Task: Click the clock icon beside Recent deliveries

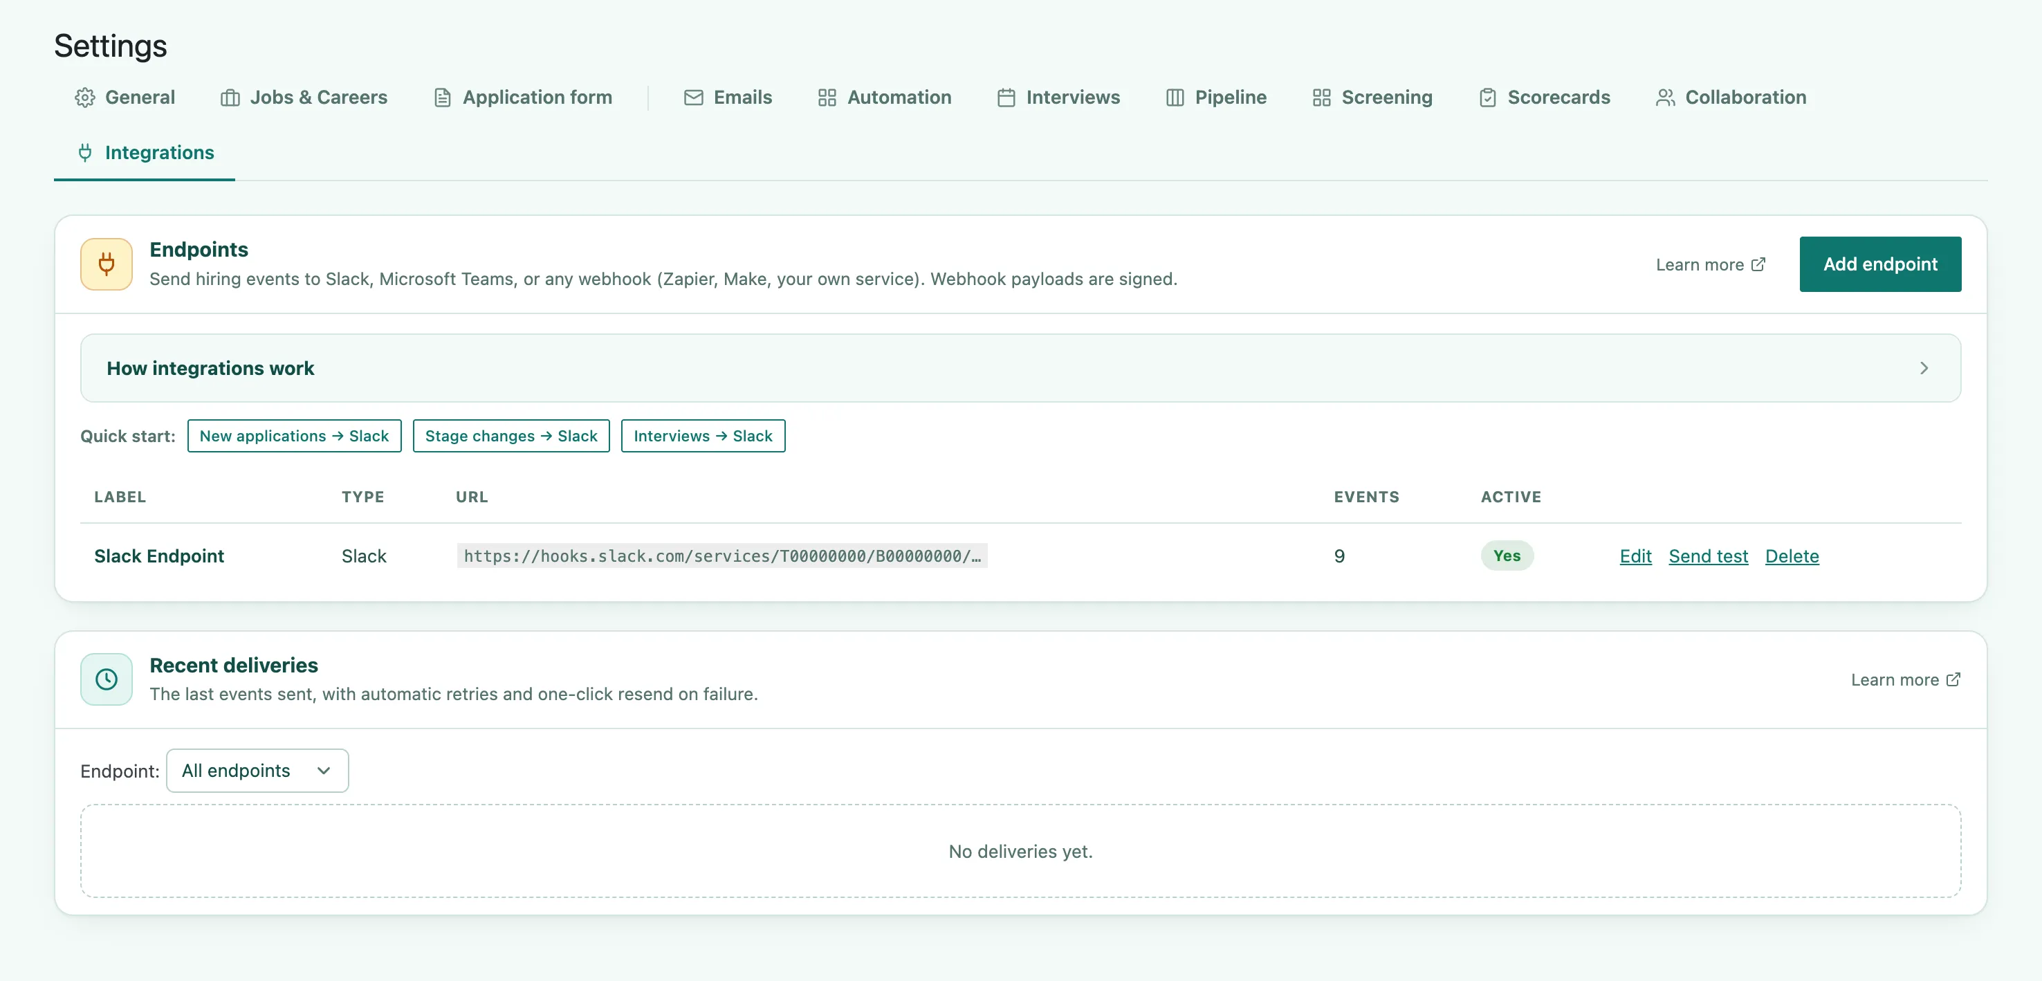Action: [107, 679]
